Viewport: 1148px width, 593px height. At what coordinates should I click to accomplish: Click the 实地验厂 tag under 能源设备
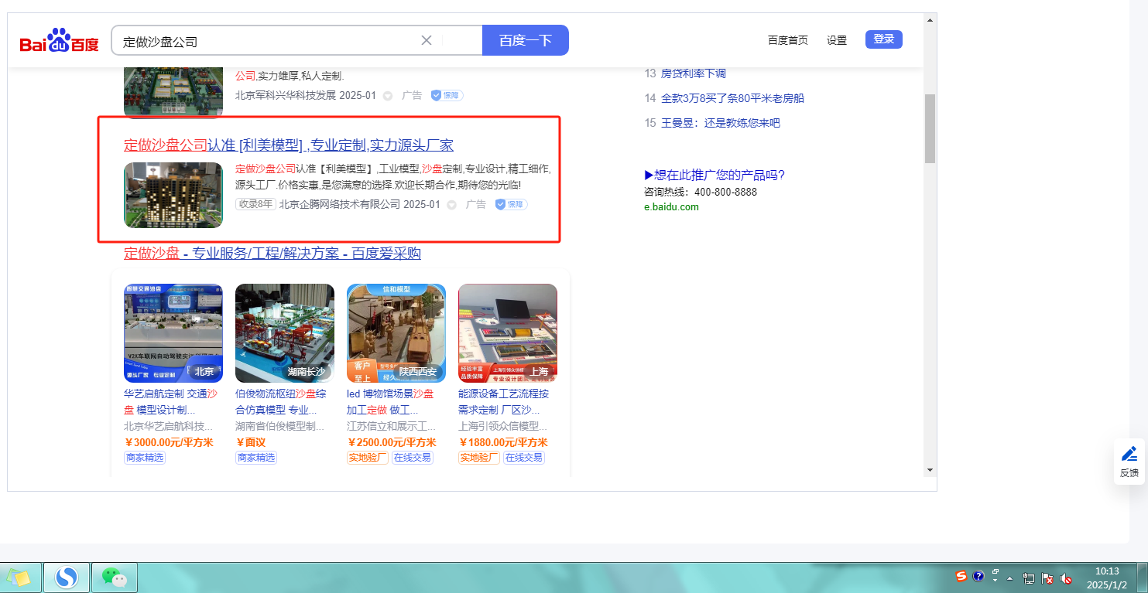(x=479, y=458)
